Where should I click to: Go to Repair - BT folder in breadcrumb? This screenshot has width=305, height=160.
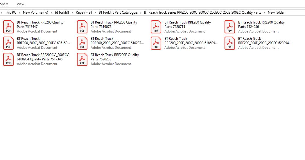click(x=84, y=12)
